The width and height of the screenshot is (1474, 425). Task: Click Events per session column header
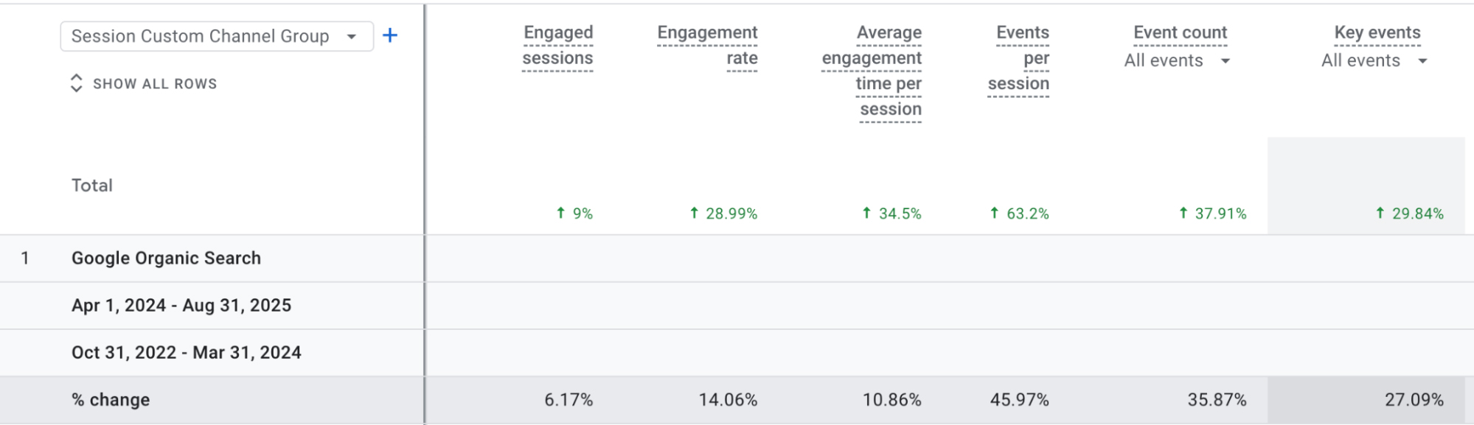pyautogui.click(x=1018, y=58)
